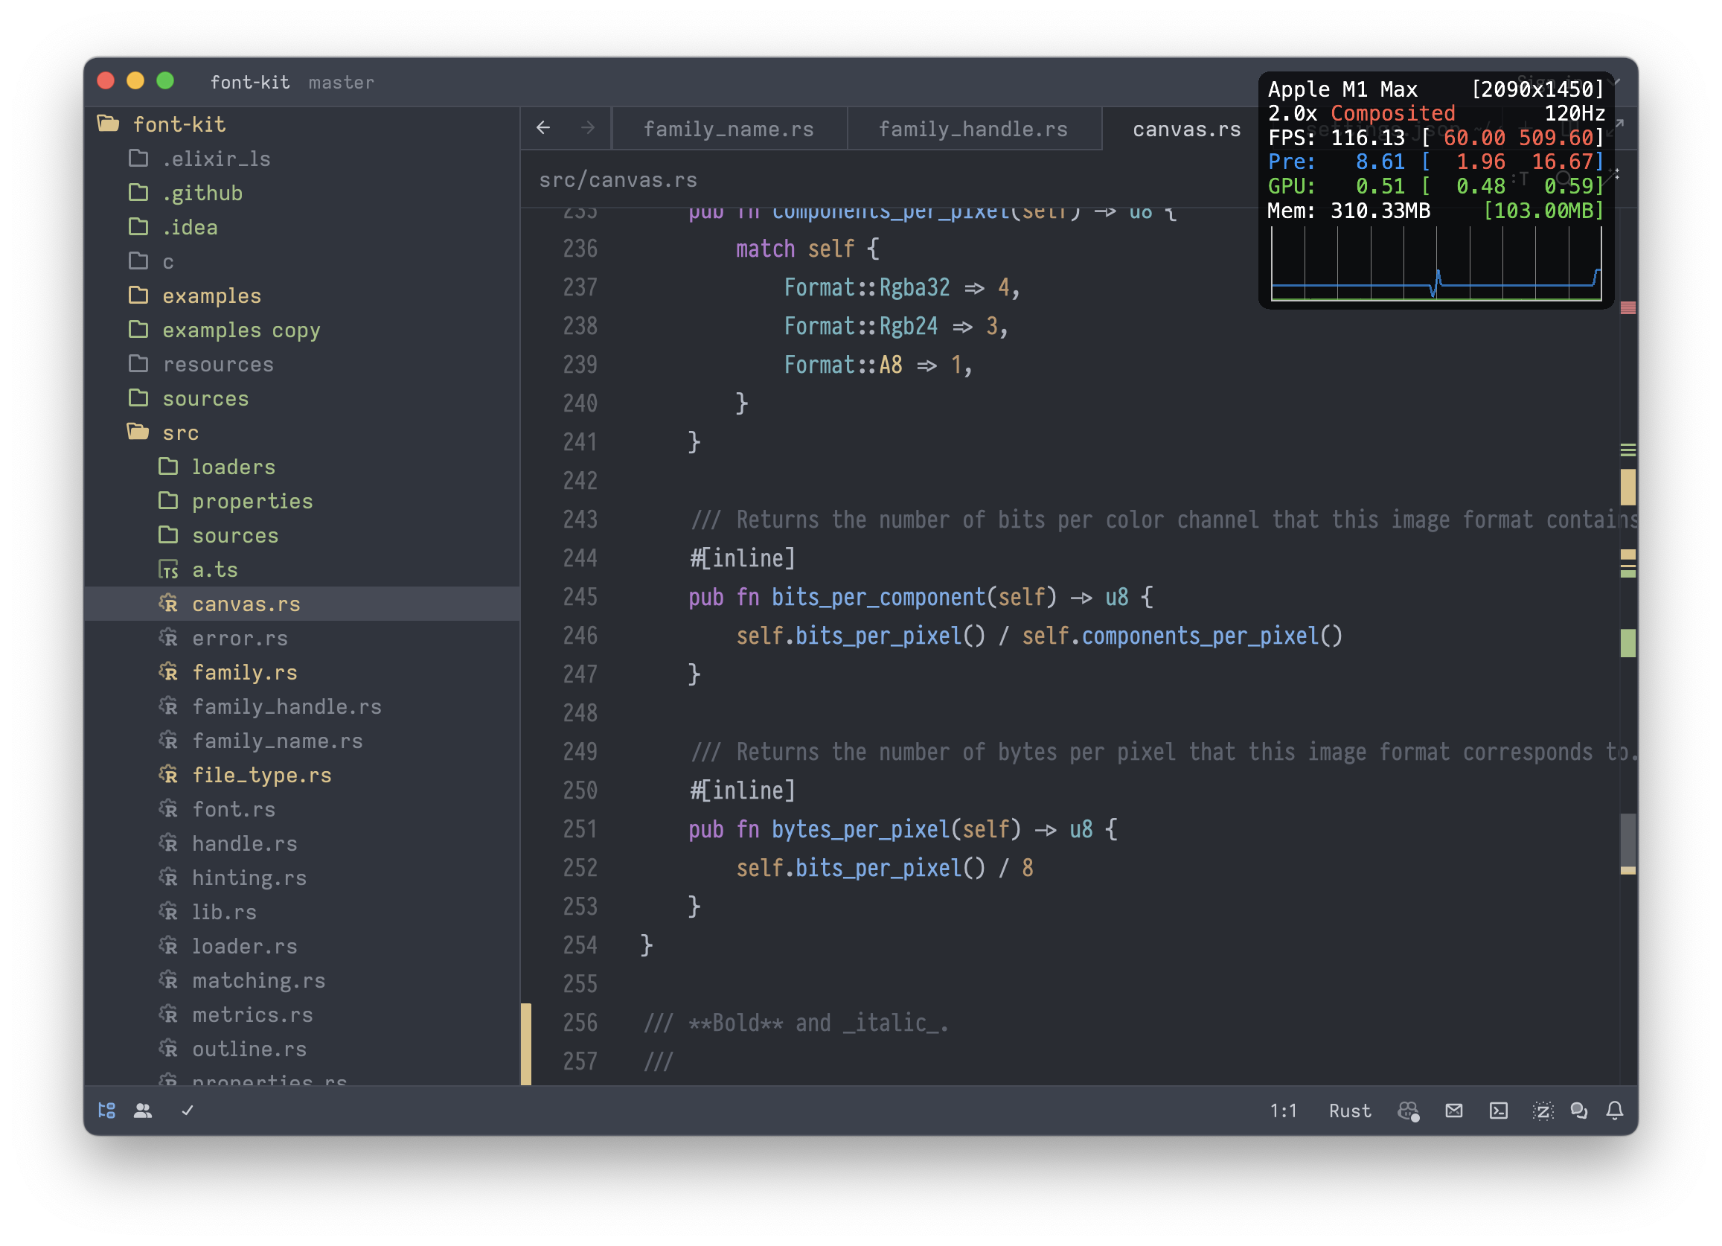Toggle the project panel tree icon
Viewport: 1722px width, 1246px height.
tap(106, 1111)
